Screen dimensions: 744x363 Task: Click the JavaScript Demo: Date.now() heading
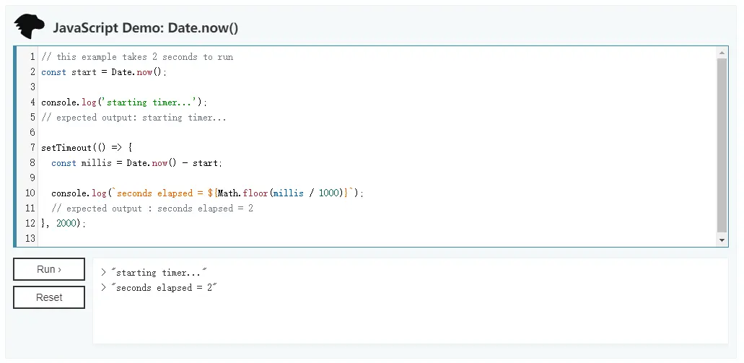pos(146,28)
